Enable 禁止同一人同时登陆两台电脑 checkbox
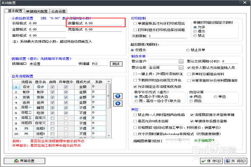The image size is (251, 167). (x=135, y=115)
